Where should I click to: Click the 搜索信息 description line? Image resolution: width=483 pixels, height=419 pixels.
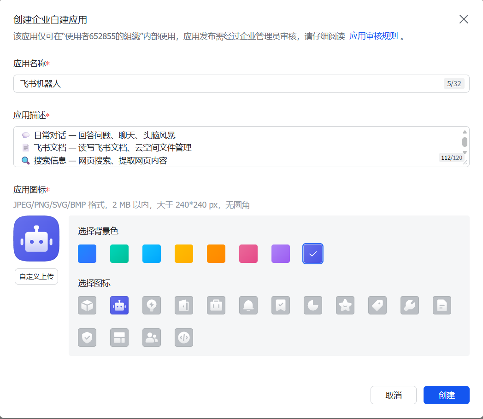point(94,161)
